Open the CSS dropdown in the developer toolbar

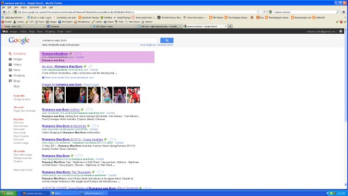pos(30,22)
